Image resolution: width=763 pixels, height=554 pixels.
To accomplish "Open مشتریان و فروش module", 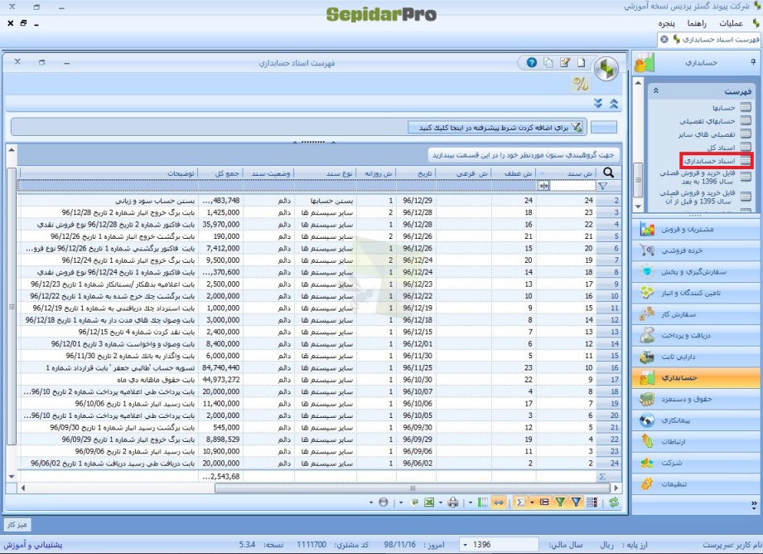I will pyautogui.click(x=697, y=229).
